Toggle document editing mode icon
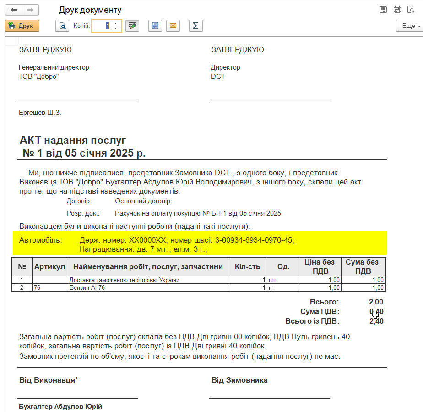 pos(132,26)
